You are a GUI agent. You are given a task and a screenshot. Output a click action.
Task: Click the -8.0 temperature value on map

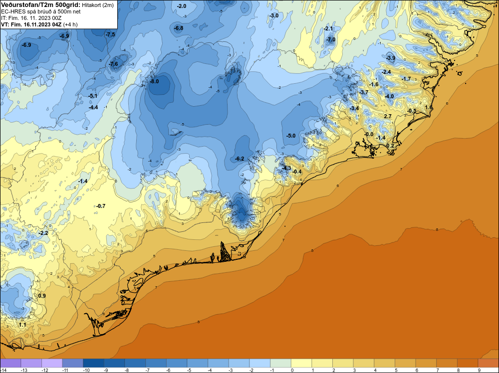[154, 81]
